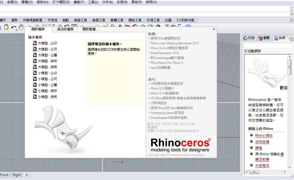Viewport: 294px width, 180px height.
Task: Choose the 小模型 - 英吋 template
Action: pyautogui.click(x=45, y=91)
